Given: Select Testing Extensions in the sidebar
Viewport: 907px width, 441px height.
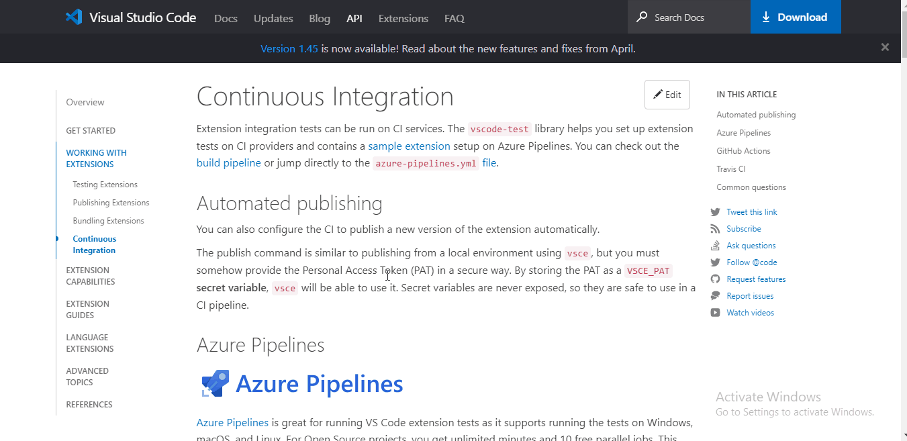Looking at the screenshot, I should point(105,184).
